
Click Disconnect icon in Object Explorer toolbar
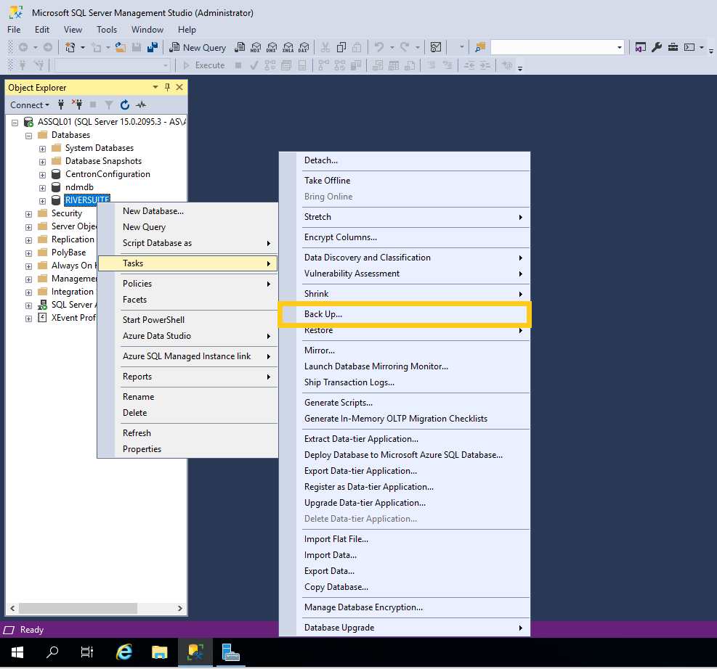[77, 104]
